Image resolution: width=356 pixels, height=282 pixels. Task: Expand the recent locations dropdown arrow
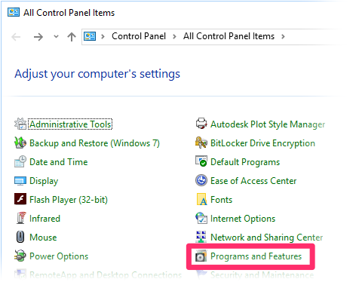coord(56,37)
